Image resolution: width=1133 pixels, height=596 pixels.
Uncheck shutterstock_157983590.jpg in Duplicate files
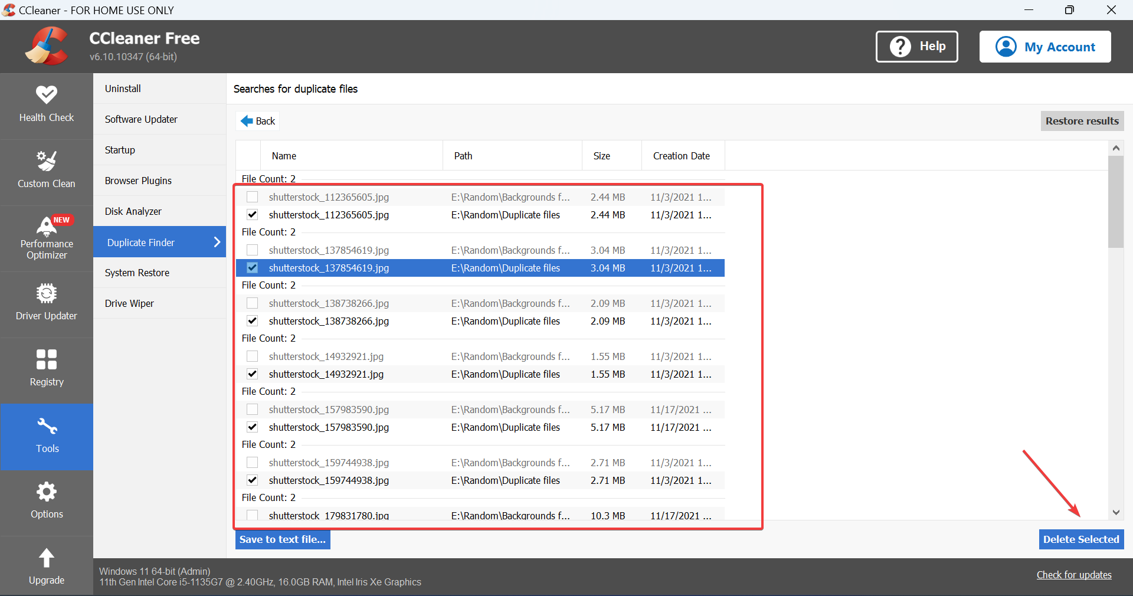pos(253,427)
